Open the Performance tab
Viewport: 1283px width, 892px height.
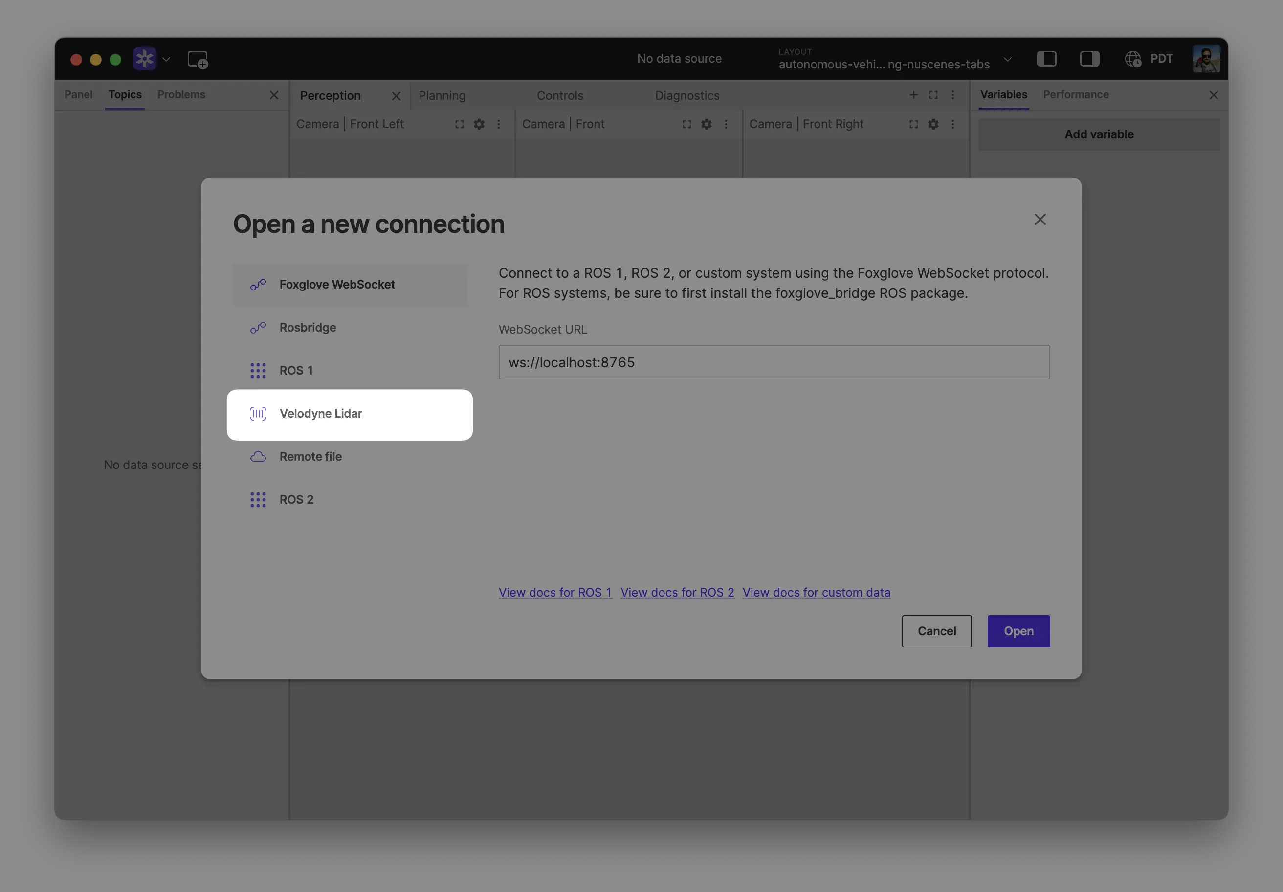tap(1076, 94)
